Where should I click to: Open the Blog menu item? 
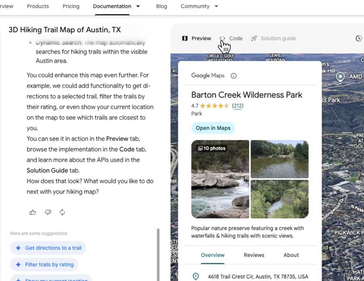pos(161,6)
